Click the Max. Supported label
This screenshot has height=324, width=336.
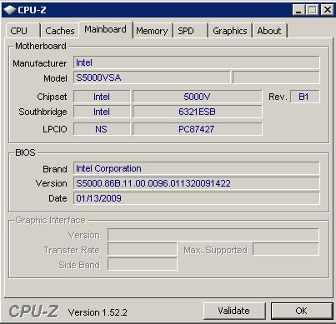pos(215,250)
